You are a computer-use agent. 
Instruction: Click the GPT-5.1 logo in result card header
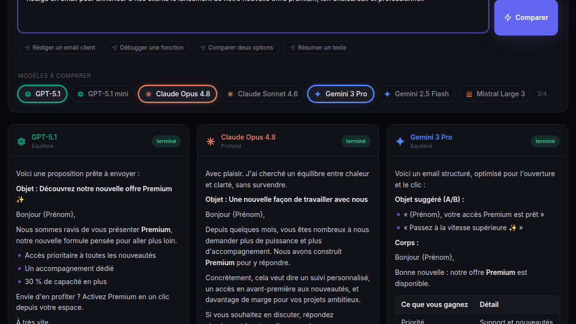[21, 141]
